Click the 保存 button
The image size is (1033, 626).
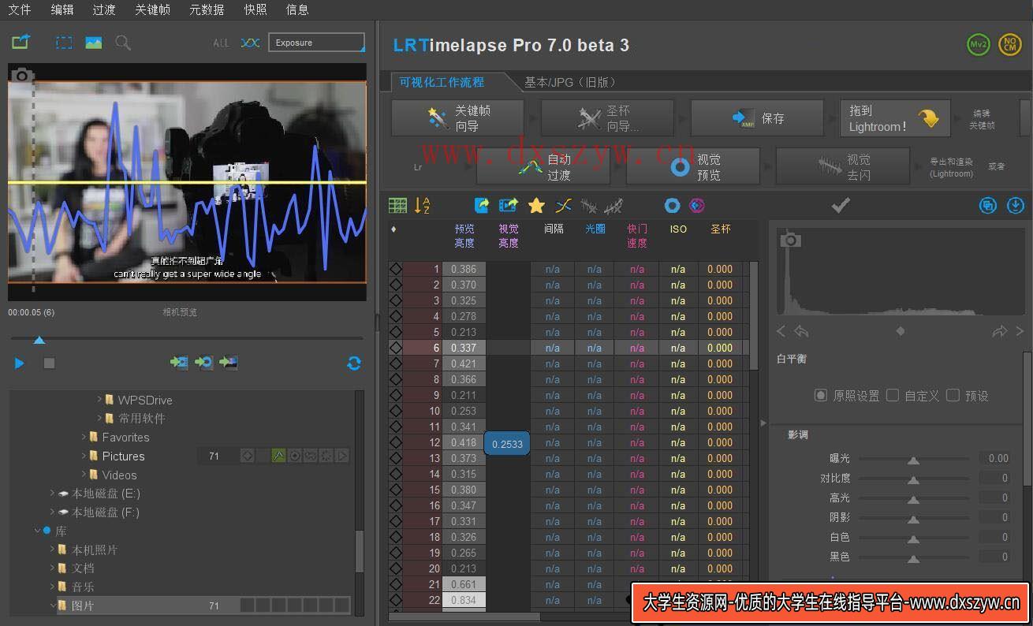click(x=757, y=118)
